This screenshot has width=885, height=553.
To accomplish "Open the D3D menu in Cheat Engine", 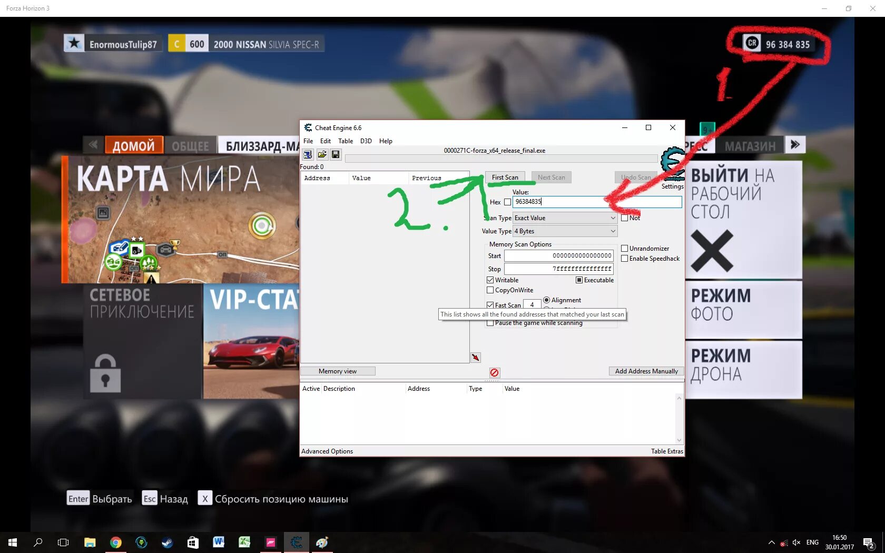I will point(366,141).
